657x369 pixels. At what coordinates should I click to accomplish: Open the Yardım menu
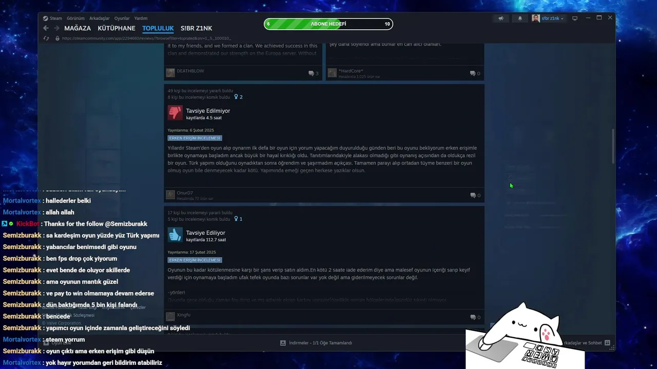coord(141,18)
